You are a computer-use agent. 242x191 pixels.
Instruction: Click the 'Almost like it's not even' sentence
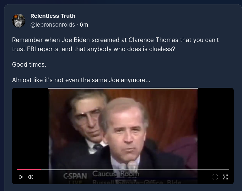tap(81, 80)
